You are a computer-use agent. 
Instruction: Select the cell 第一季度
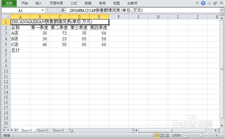pos(40,27)
